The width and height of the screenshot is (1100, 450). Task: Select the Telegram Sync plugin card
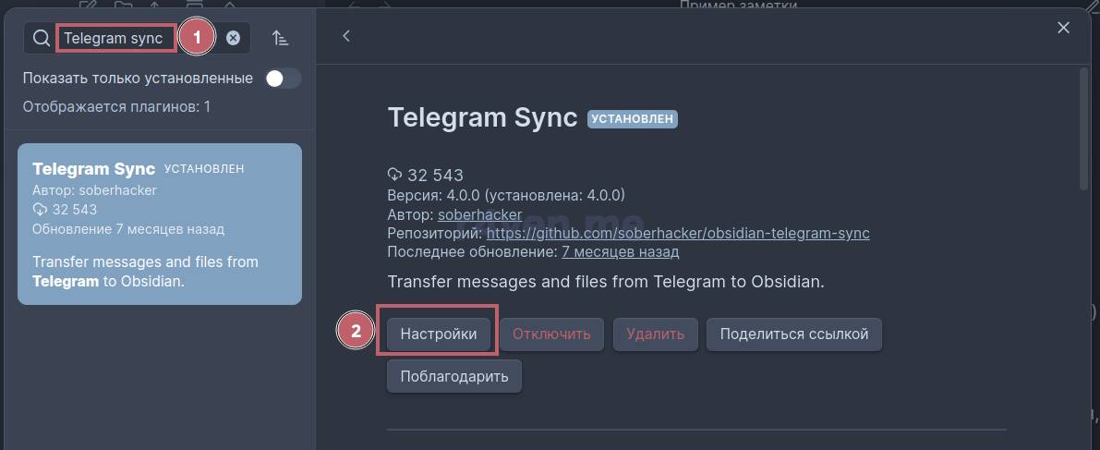coord(160,224)
